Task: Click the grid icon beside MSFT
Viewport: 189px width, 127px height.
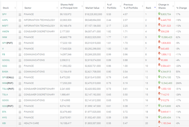Action: (x=20, y=26)
